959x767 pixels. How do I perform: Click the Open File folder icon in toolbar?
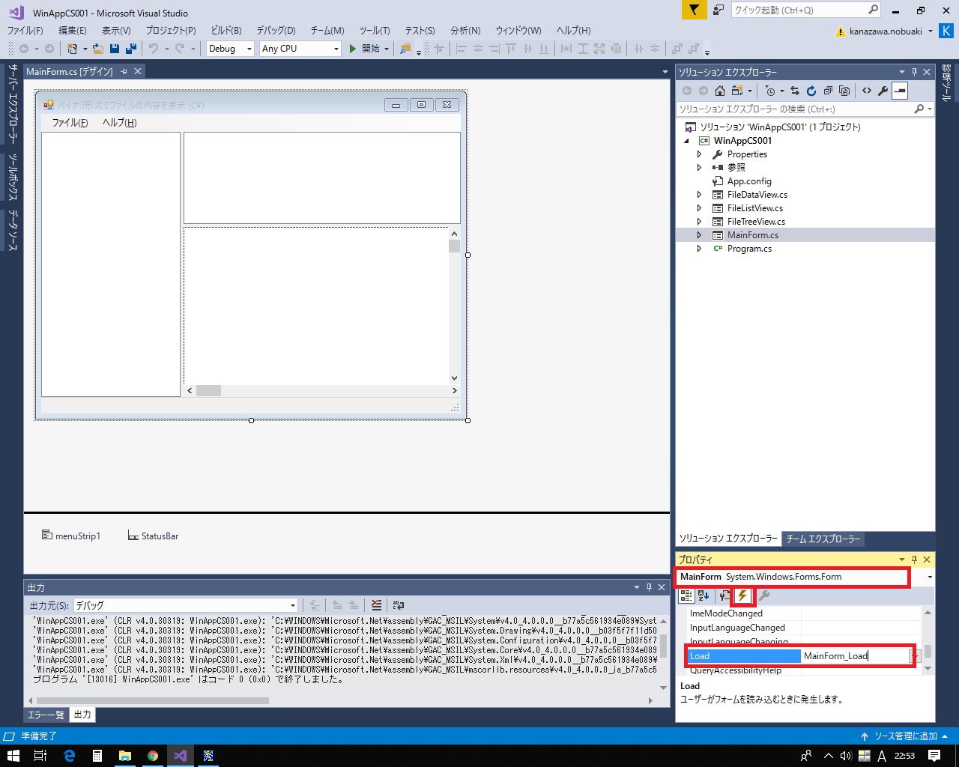pyautogui.click(x=98, y=49)
